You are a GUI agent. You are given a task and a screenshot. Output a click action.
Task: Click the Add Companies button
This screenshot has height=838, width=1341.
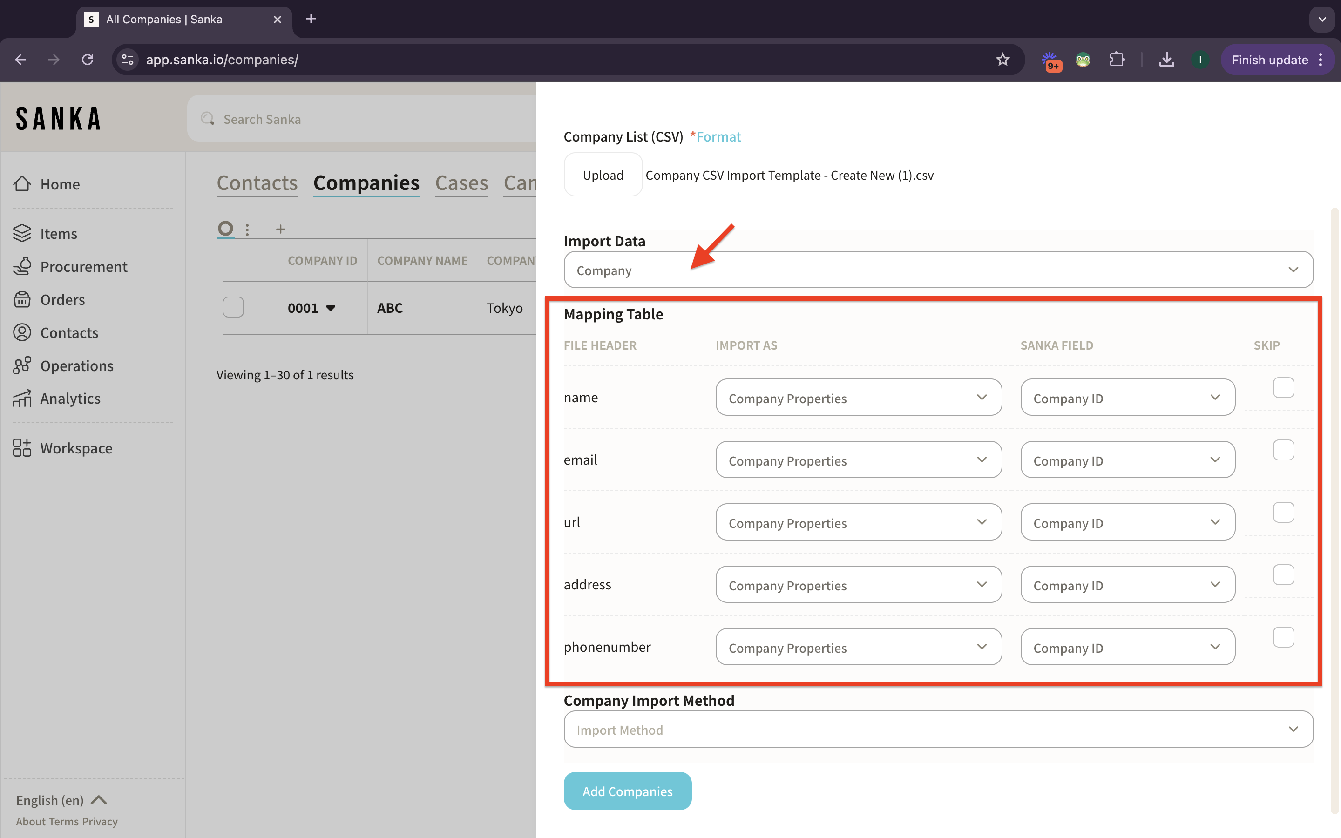tap(627, 791)
